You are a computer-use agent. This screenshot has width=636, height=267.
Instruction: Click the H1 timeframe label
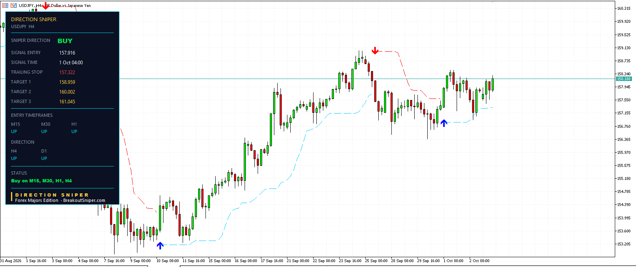click(74, 124)
